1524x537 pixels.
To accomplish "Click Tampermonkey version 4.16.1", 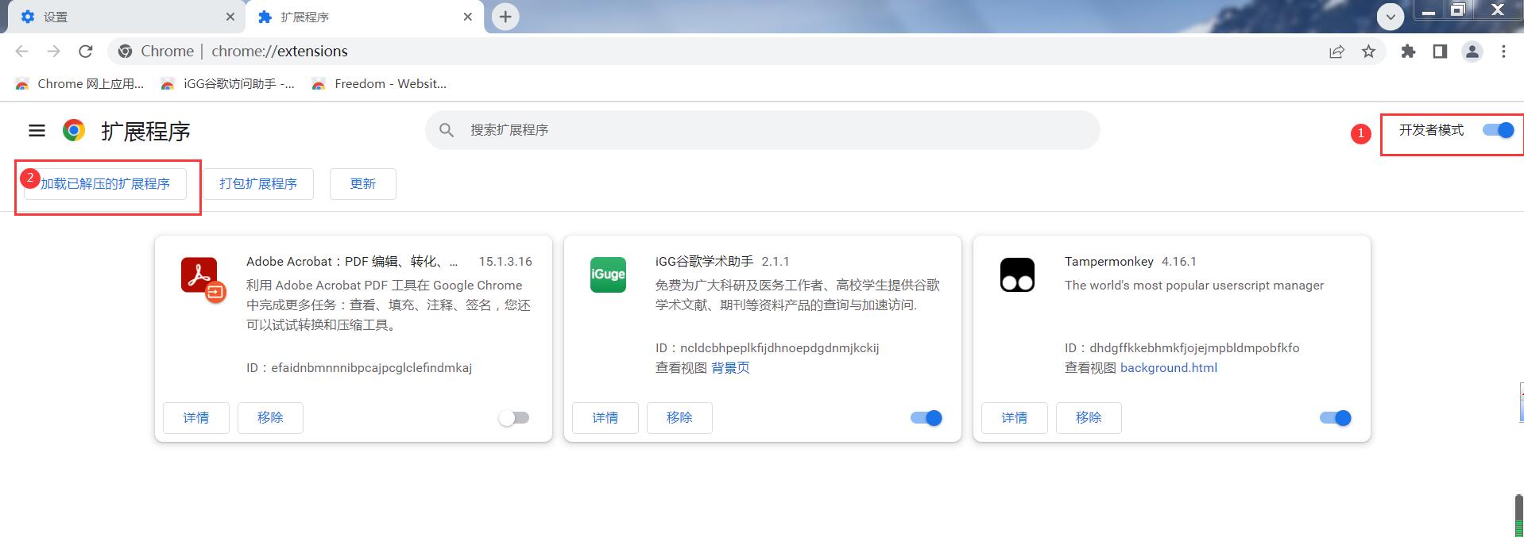I will click(1179, 262).
